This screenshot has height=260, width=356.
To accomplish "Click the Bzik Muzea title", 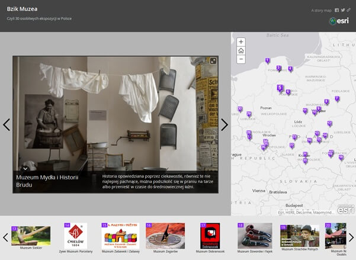I will point(22,9).
